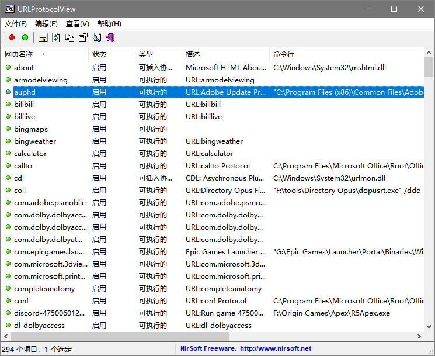Click the purple exit door icon
Viewport: 435px width, 356px height.
tap(110, 38)
